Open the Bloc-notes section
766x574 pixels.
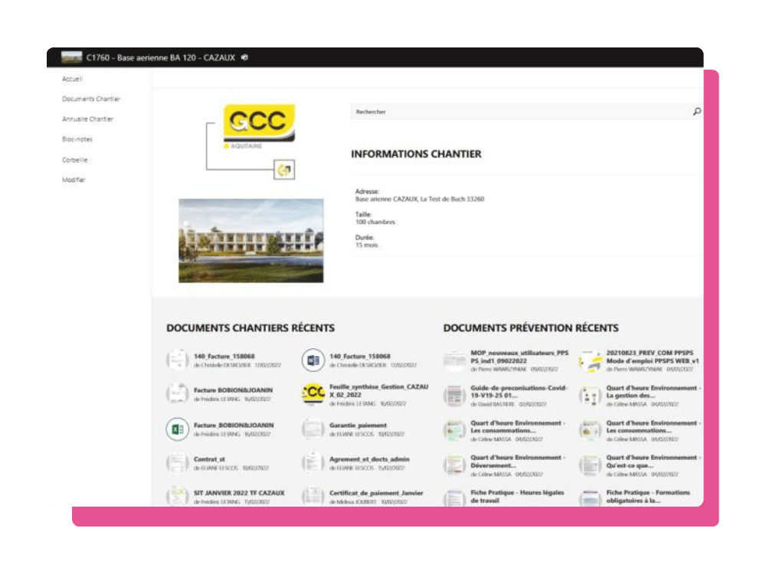77,139
